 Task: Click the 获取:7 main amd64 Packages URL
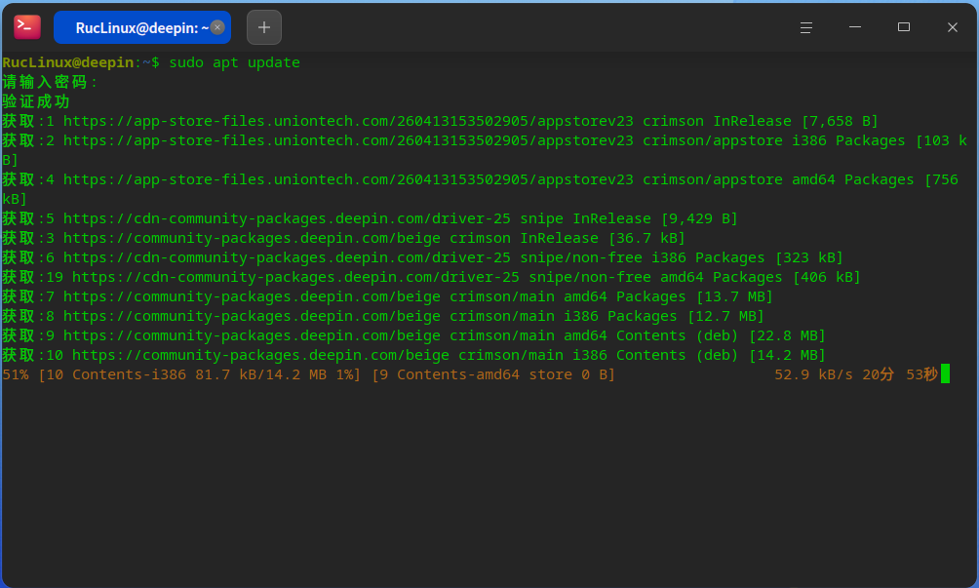(x=252, y=297)
